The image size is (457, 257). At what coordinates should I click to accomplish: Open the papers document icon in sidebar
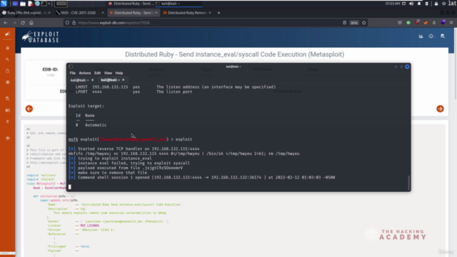[x=8, y=71]
